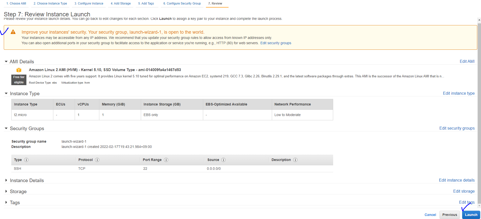This screenshot has width=481, height=219.
Task: Click the Launch button
Action: (471, 215)
